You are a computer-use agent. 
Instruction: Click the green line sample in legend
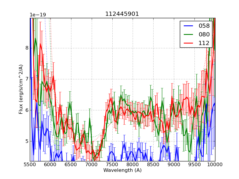188,34
